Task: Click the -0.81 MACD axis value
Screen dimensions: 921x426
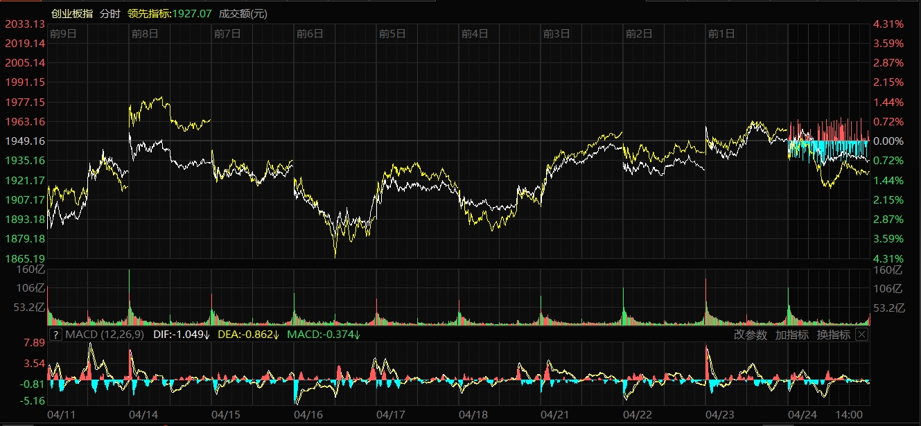Action: tap(33, 384)
